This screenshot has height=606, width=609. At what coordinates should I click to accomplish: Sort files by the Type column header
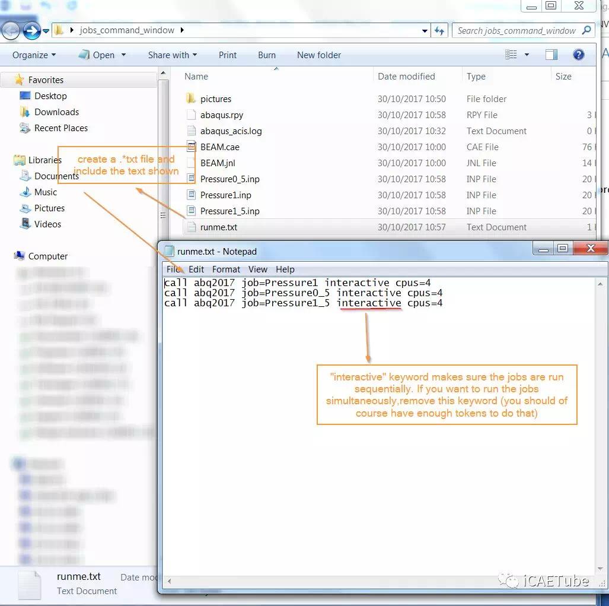point(476,77)
